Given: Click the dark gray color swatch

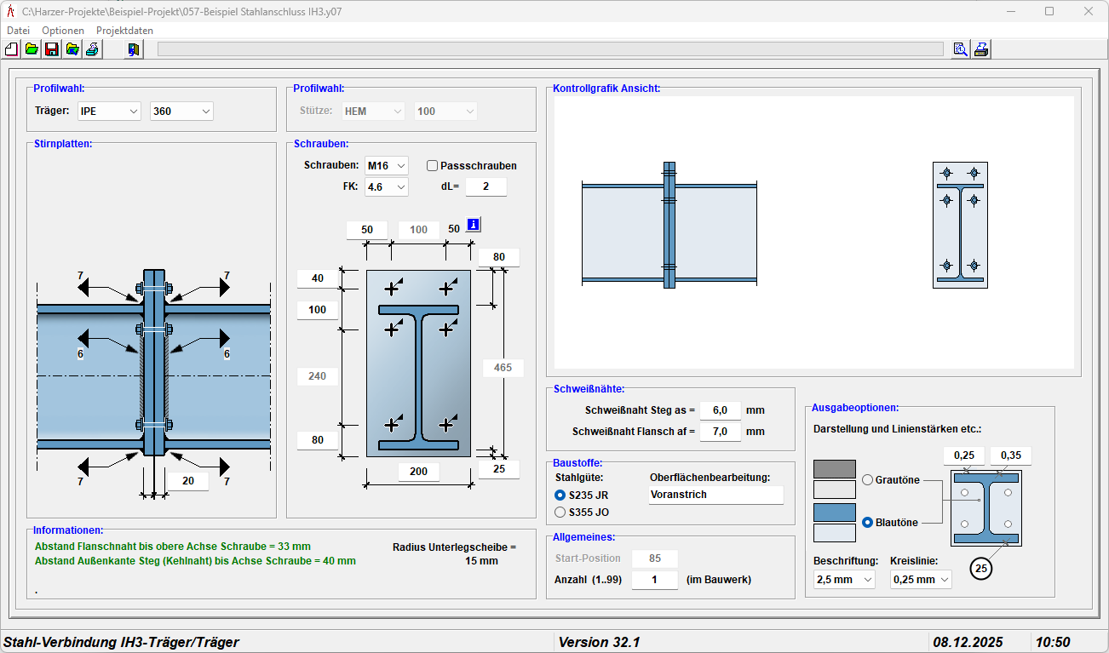Looking at the screenshot, I should [x=835, y=469].
